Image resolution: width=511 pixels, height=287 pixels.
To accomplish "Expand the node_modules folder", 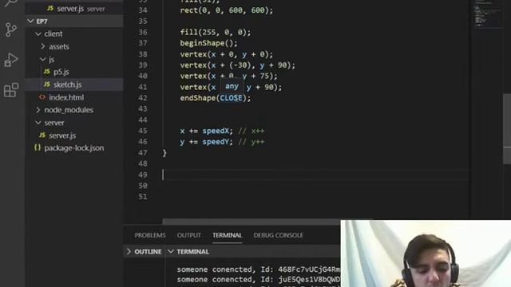I will point(38,110).
